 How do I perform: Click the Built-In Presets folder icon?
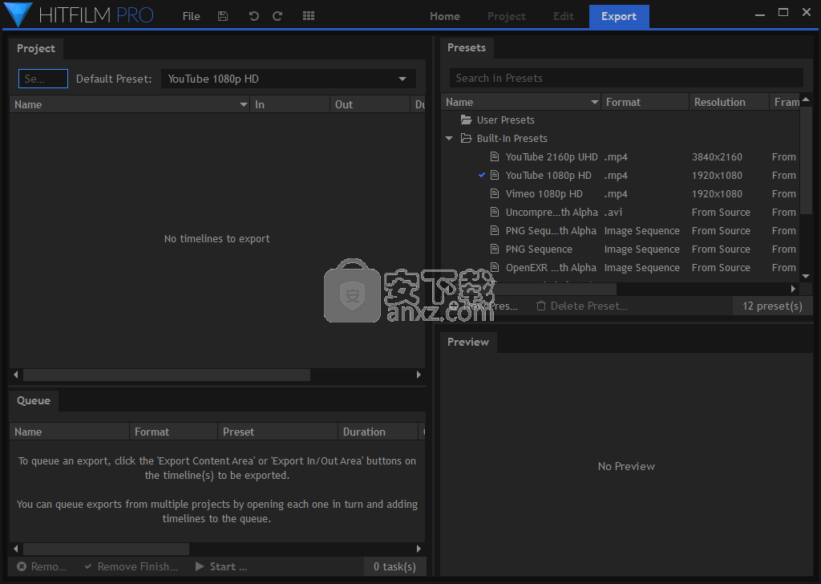point(466,138)
